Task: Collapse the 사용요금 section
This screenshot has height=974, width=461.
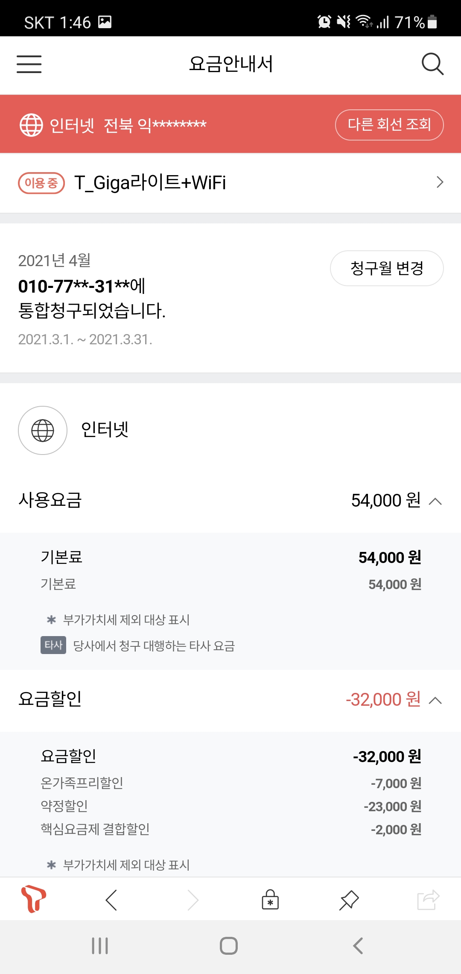Action: coord(435,501)
